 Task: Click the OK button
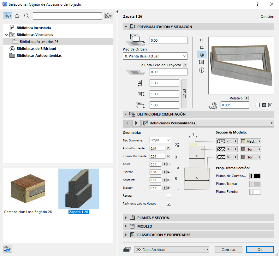tap(260, 249)
